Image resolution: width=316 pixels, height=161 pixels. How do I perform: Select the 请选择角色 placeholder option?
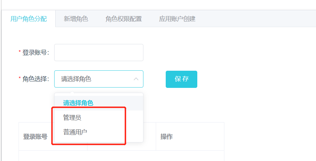(78, 103)
